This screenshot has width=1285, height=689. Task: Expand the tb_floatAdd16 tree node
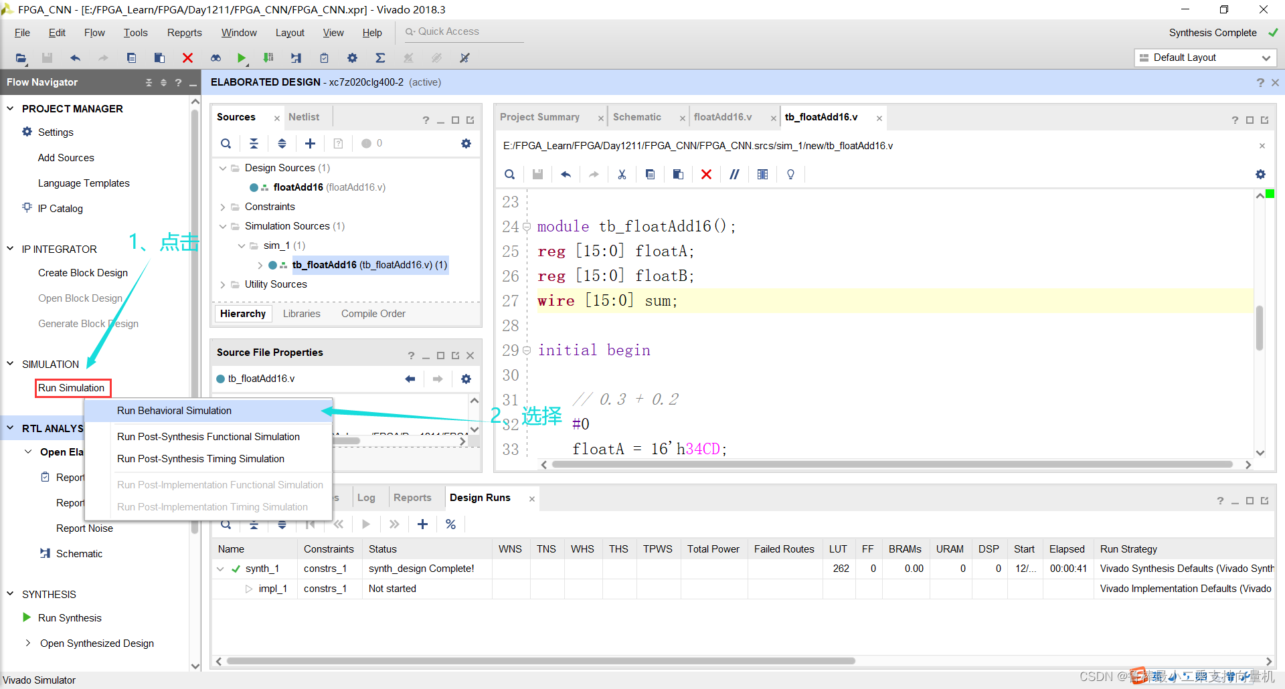point(260,265)
